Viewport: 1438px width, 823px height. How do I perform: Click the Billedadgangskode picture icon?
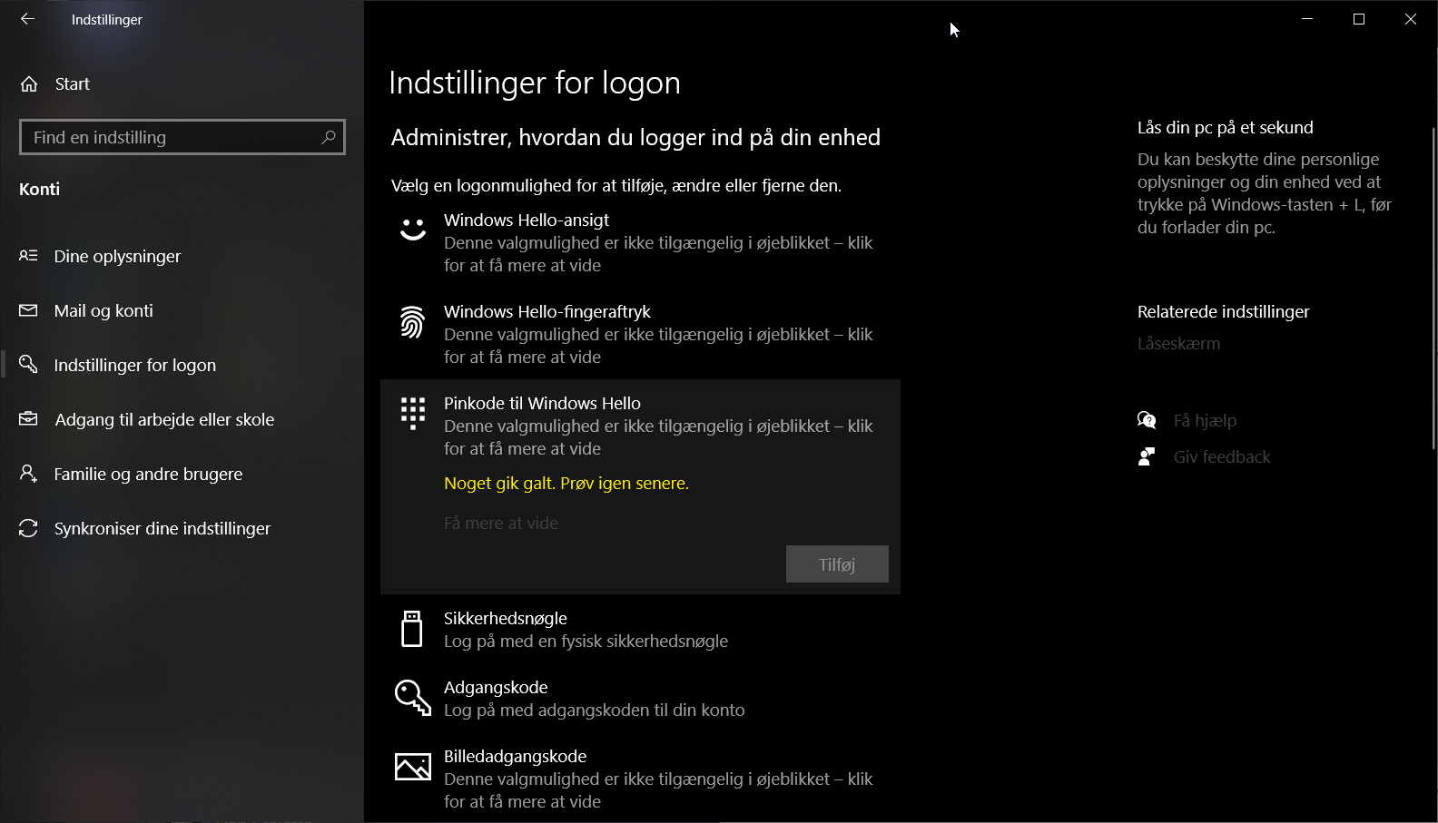(413, 767)
